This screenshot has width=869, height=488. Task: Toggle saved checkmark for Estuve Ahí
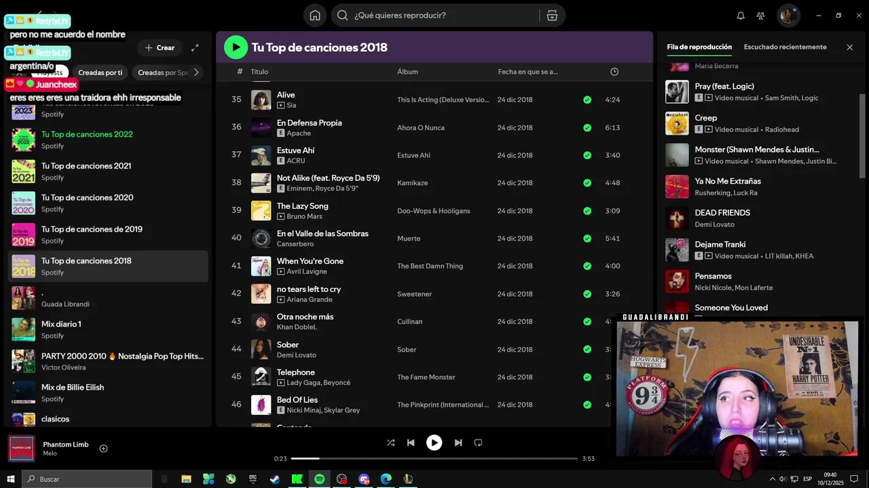[x=587, y=155]
